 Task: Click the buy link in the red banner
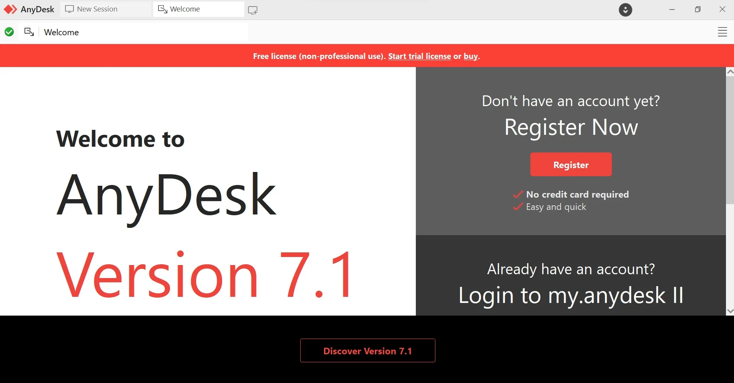pos(470,56)
